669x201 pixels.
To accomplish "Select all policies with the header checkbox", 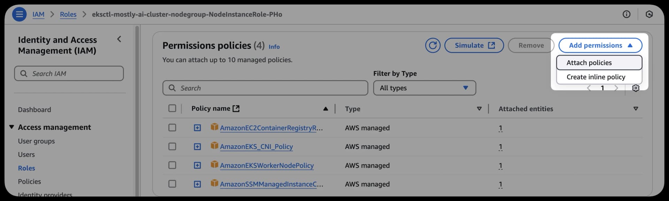I will coord(172,108).
